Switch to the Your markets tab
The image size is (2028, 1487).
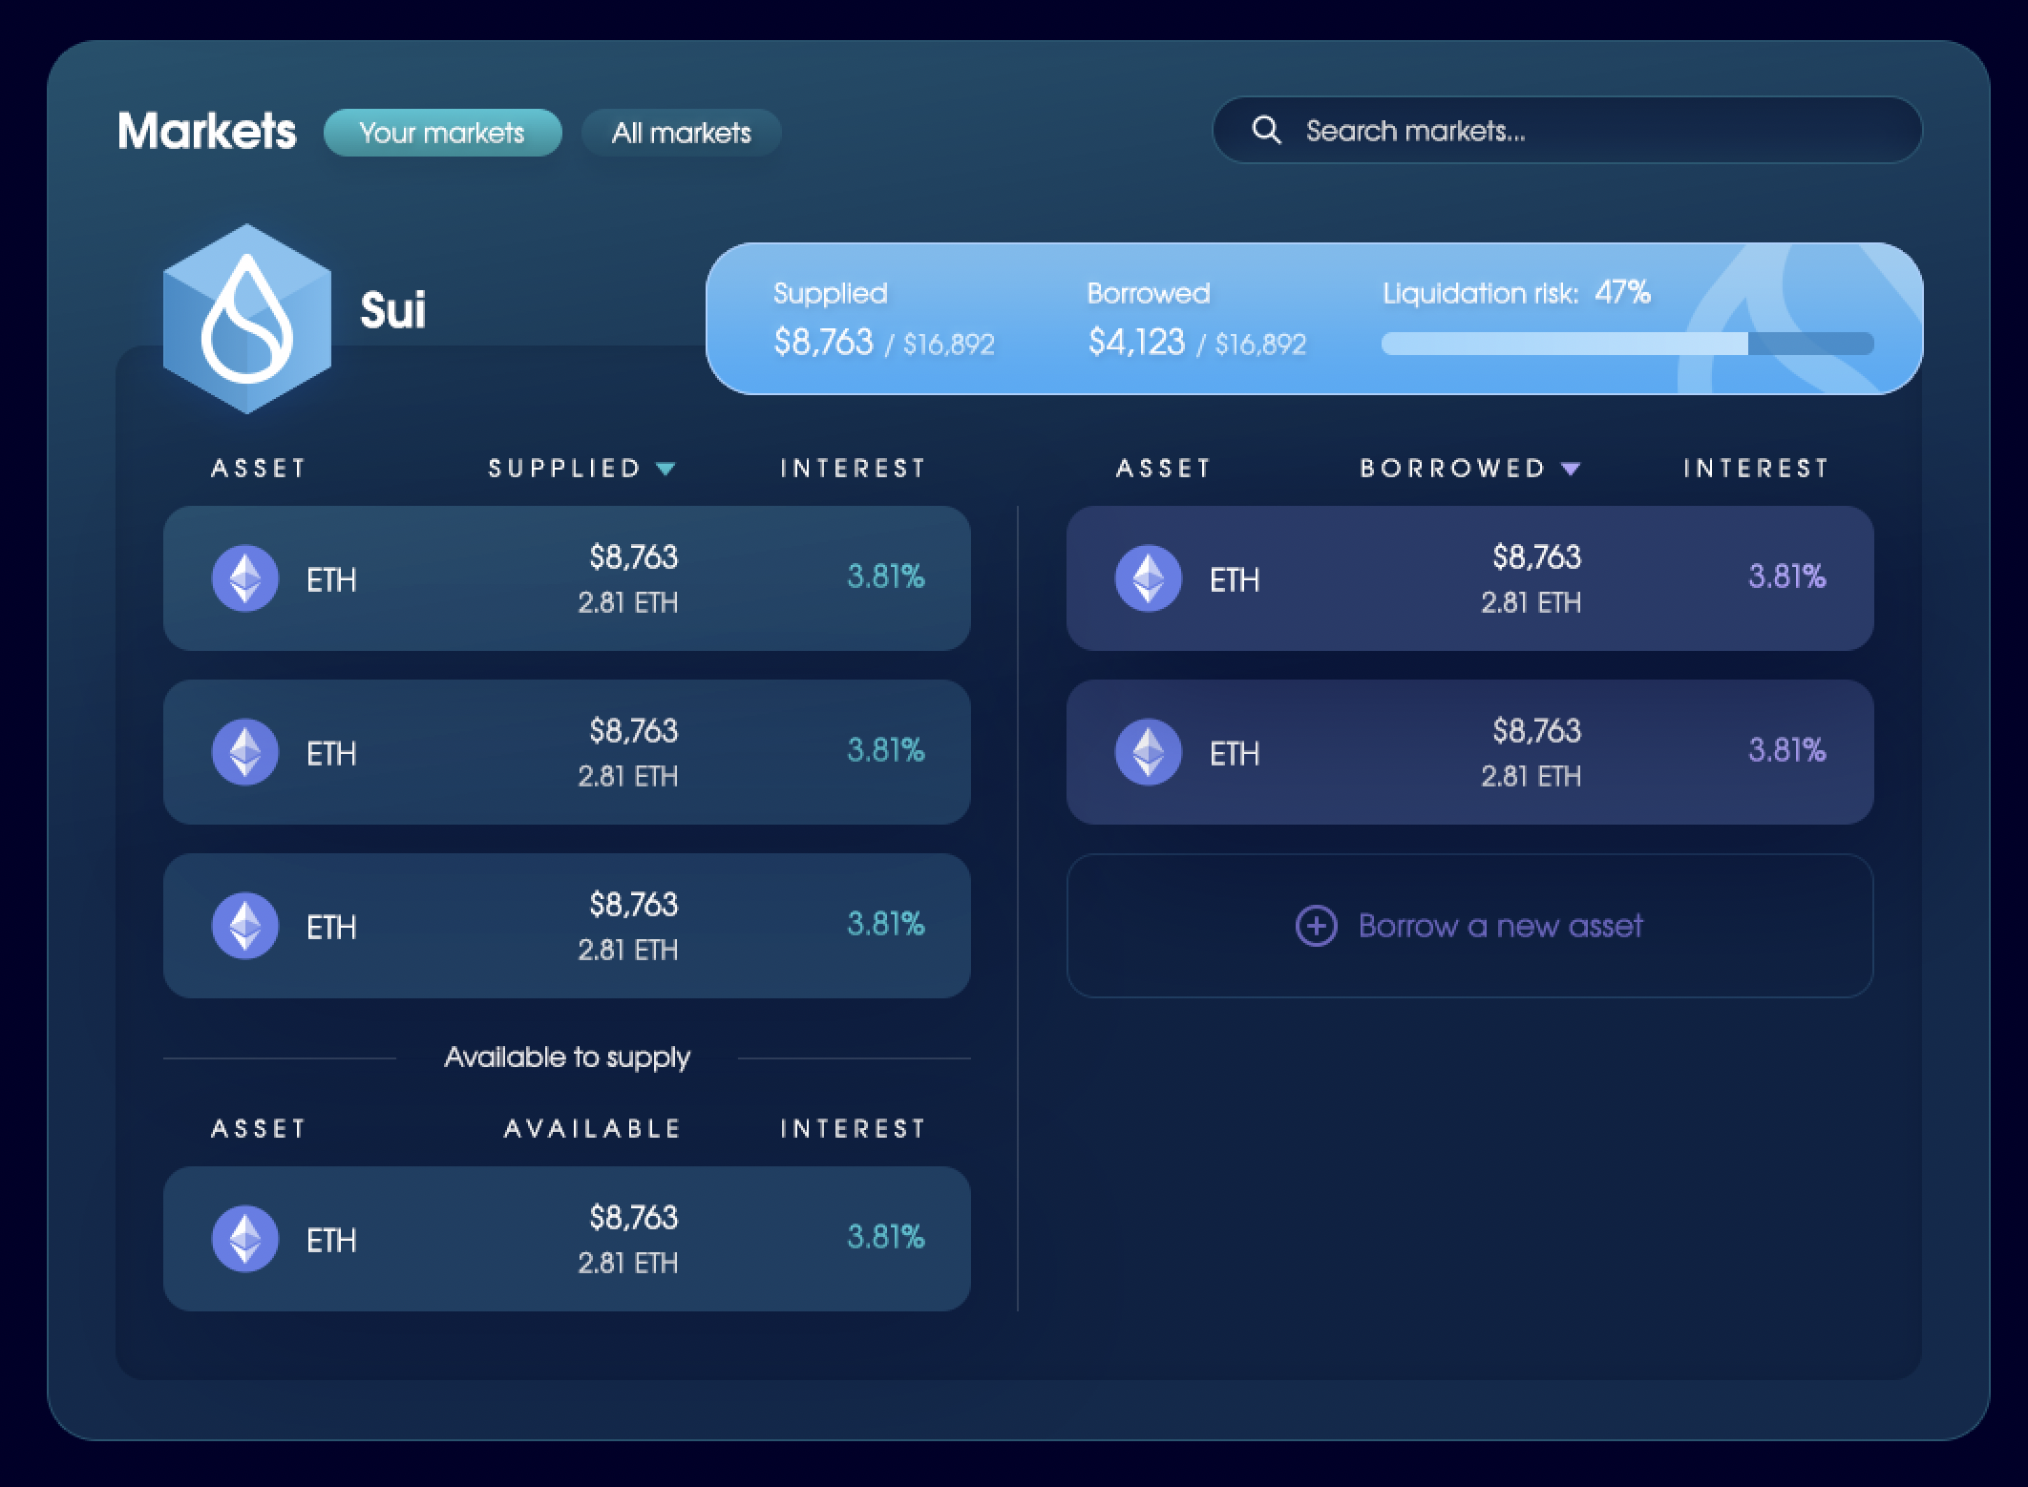coord(442,133)
